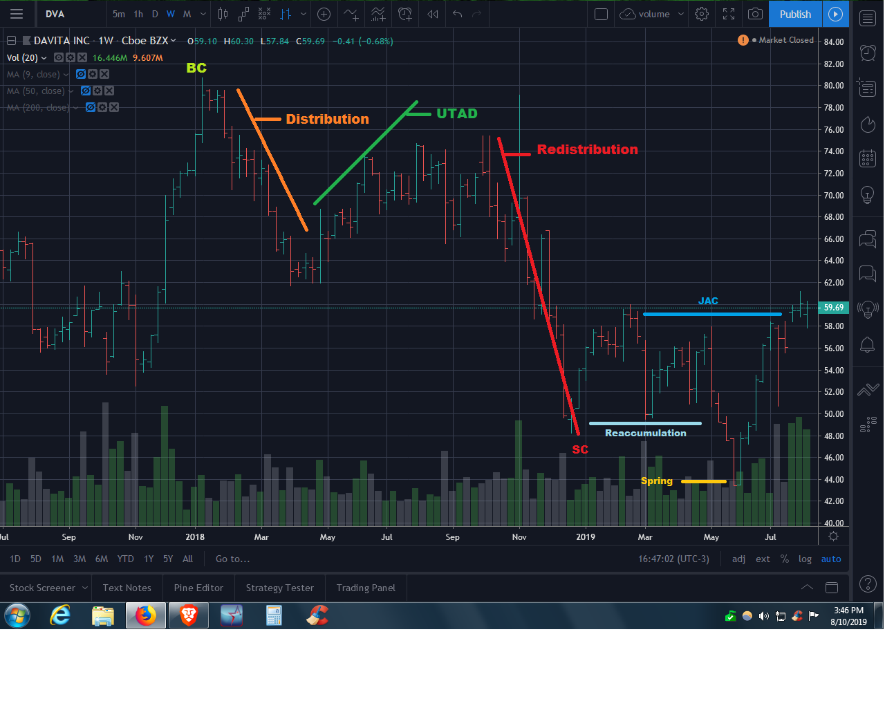The image size is (885, 708).
Task: Create a new price alert from toolbar
Action: click(x=405, y=14)
